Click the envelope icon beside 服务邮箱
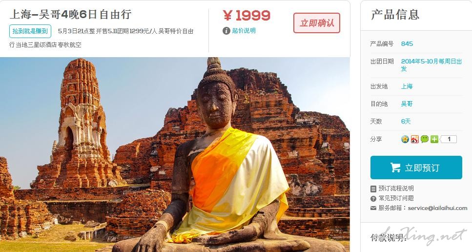 click(x=373, y=208)
